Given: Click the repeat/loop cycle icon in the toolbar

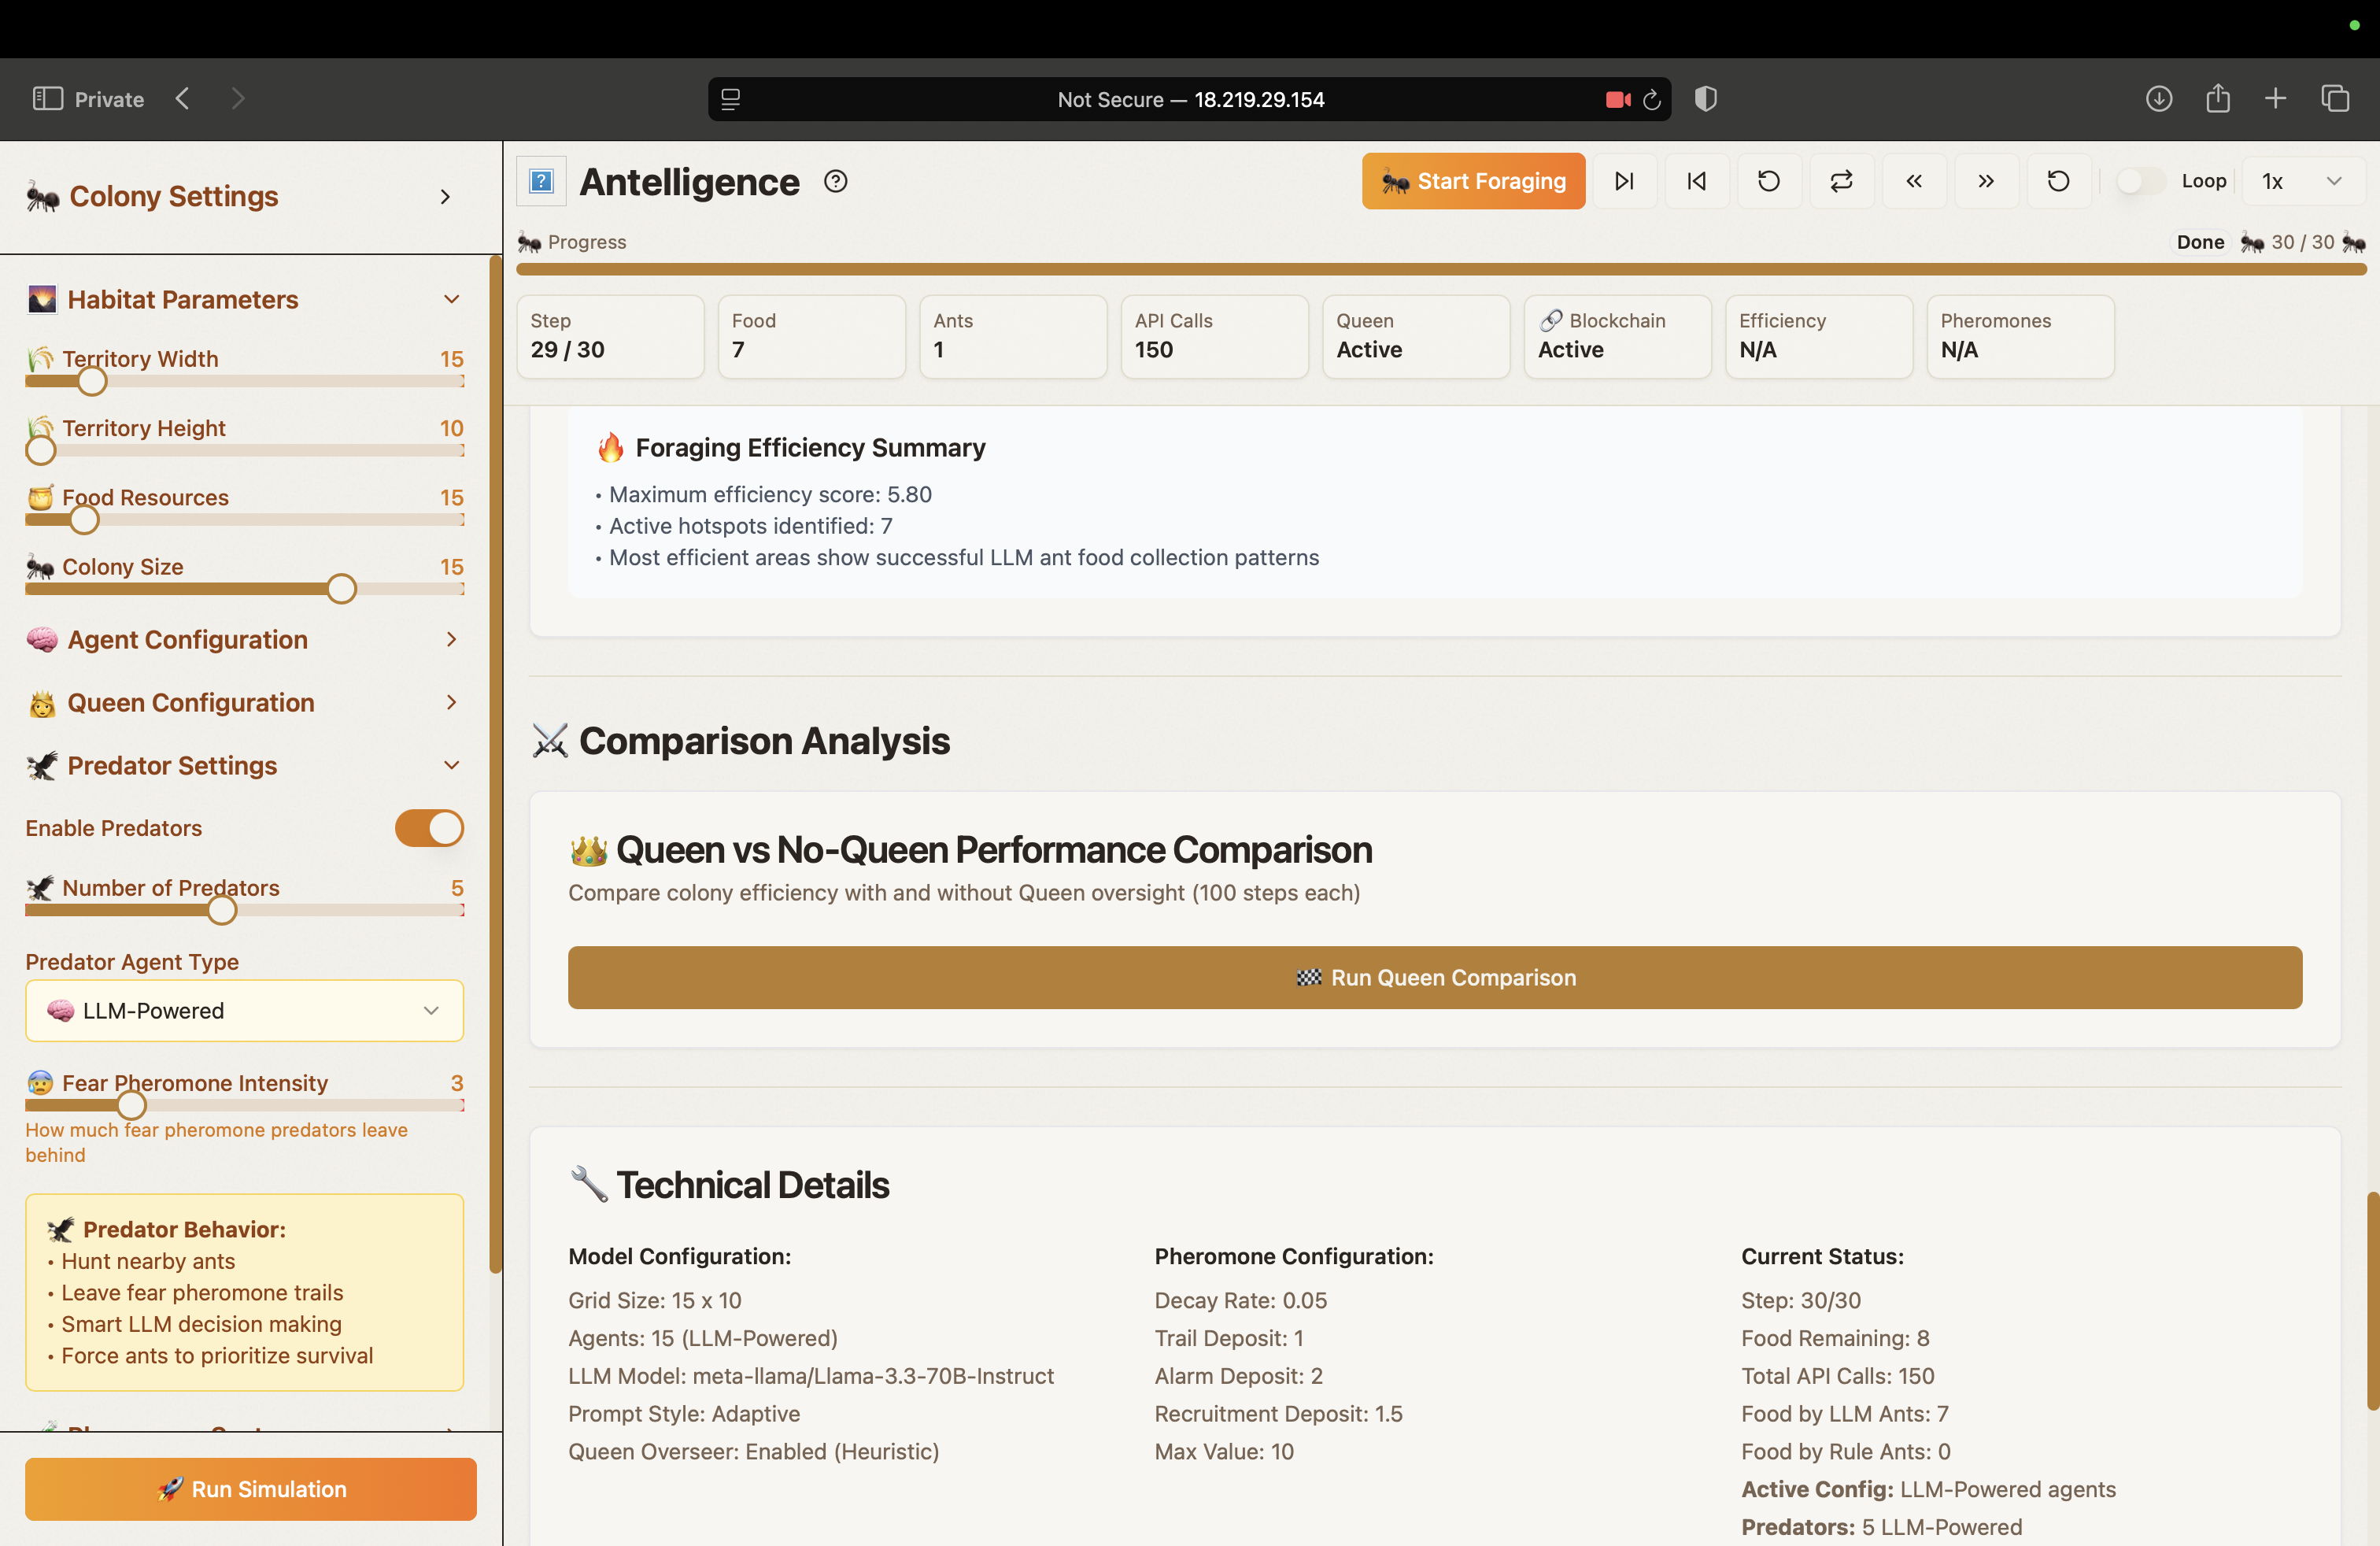Looking at the screenshot, I should tap(1842, 181).
